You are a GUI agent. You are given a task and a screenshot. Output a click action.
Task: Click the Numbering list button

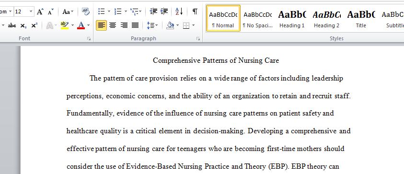[118, 12]
